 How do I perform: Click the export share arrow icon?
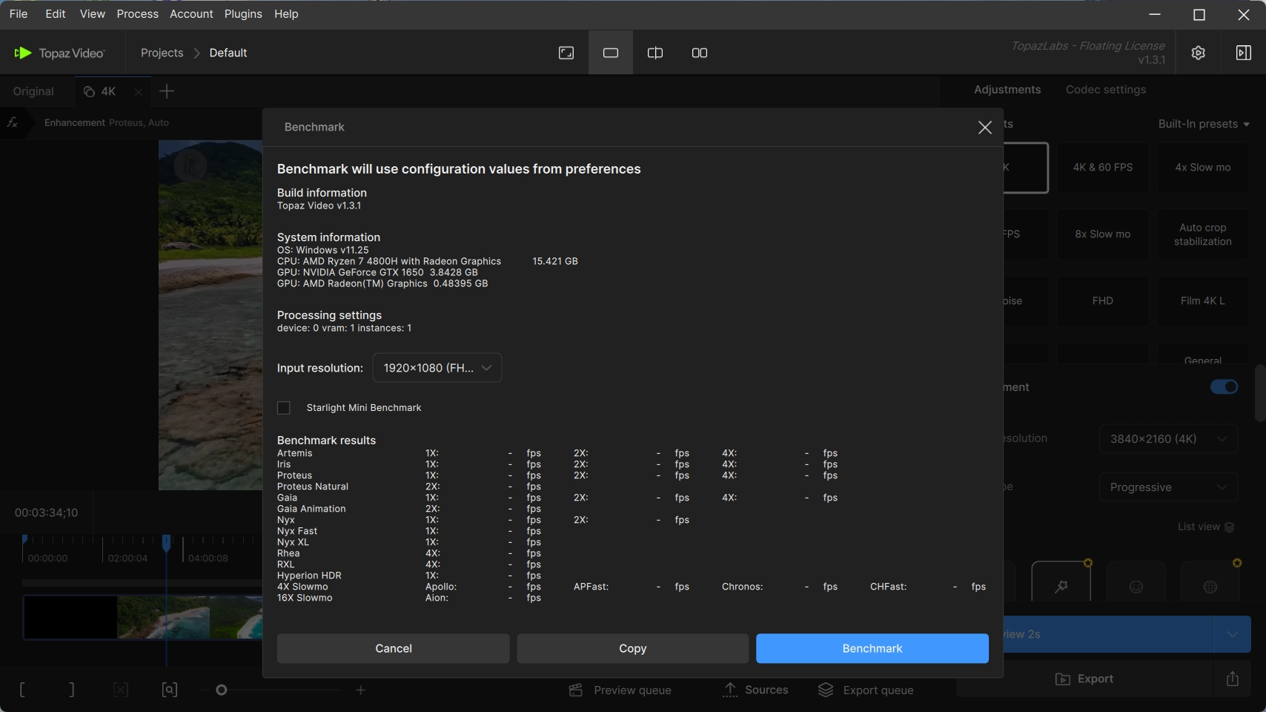[1233, 679]
